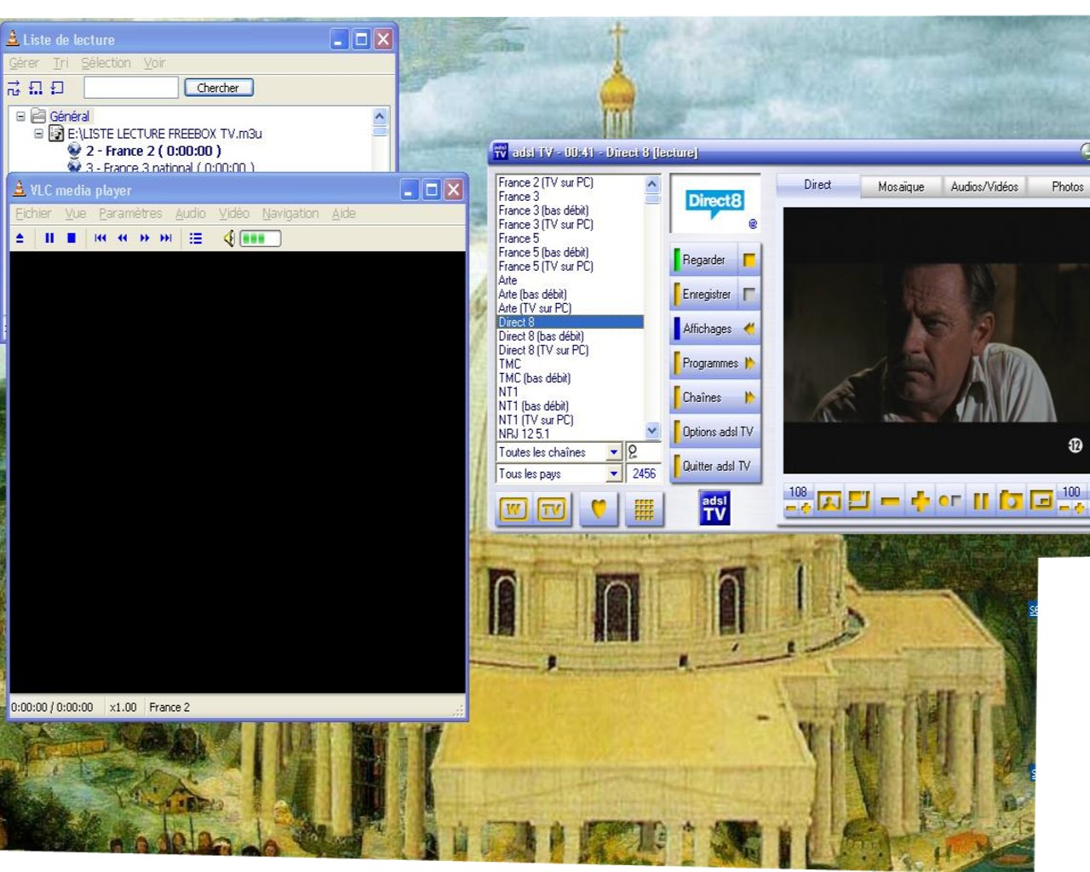Click the Regarder button
This screenshot has height=872, width=1090.
[704, 260]
